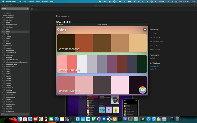Viewport: 197px width, 123px height.
Task: Follow the Topics link on this page
Action: pos(153,69)
